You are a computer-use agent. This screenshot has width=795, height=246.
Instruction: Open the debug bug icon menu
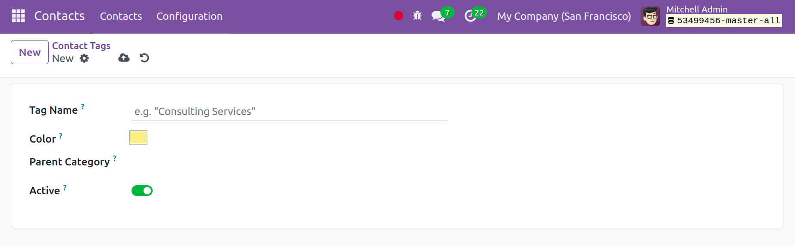tap(417, 16)
